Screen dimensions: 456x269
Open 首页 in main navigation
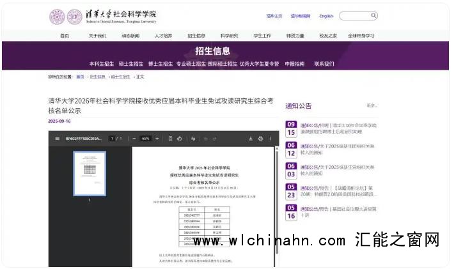click(x=65, y=36)
